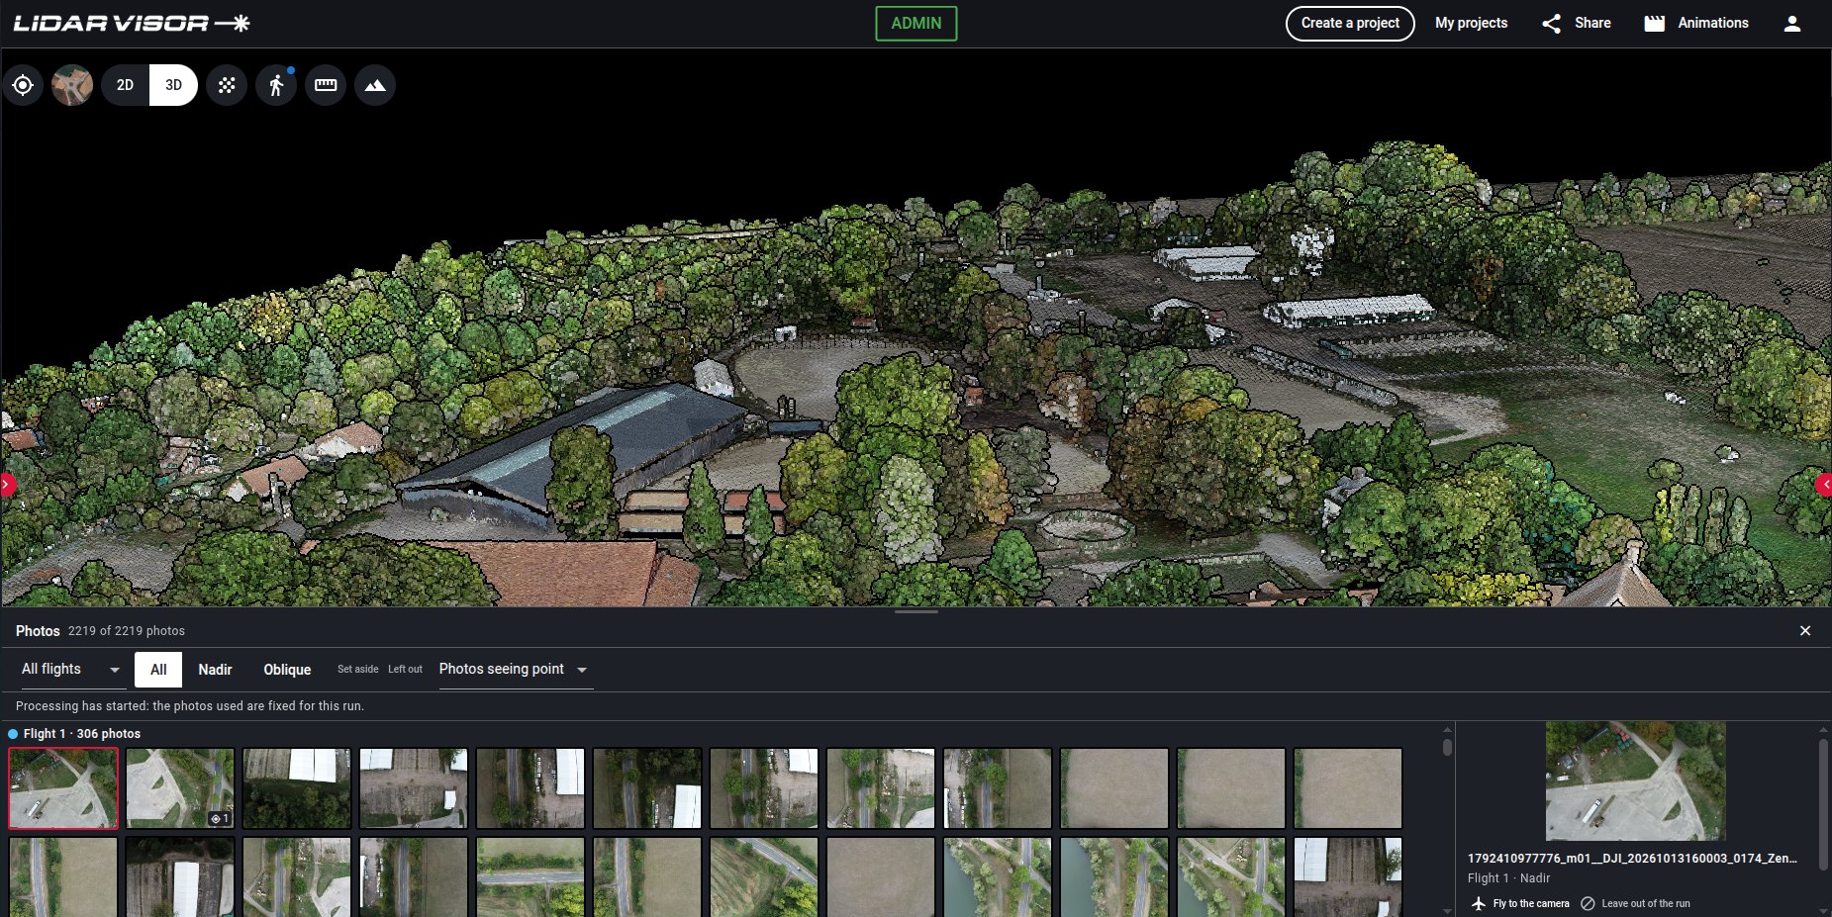The height and width of the screenshot is (917, 1832).
Task: Open the terrain mountain icon
Action: tap(375, 85)
